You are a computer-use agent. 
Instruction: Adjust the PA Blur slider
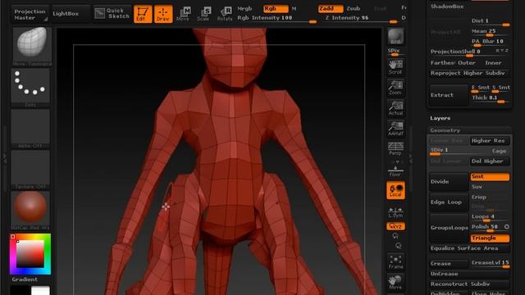[491, 42]
